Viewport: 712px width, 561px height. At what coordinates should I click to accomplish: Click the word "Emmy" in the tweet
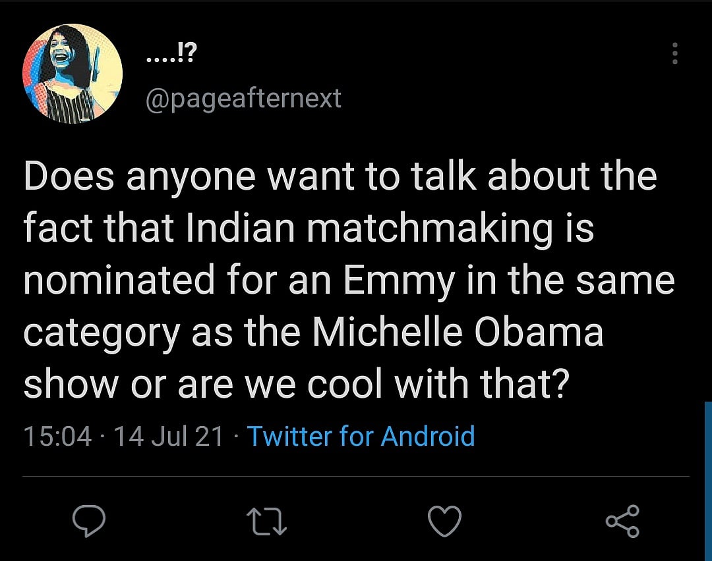click(x=398, y=279)
